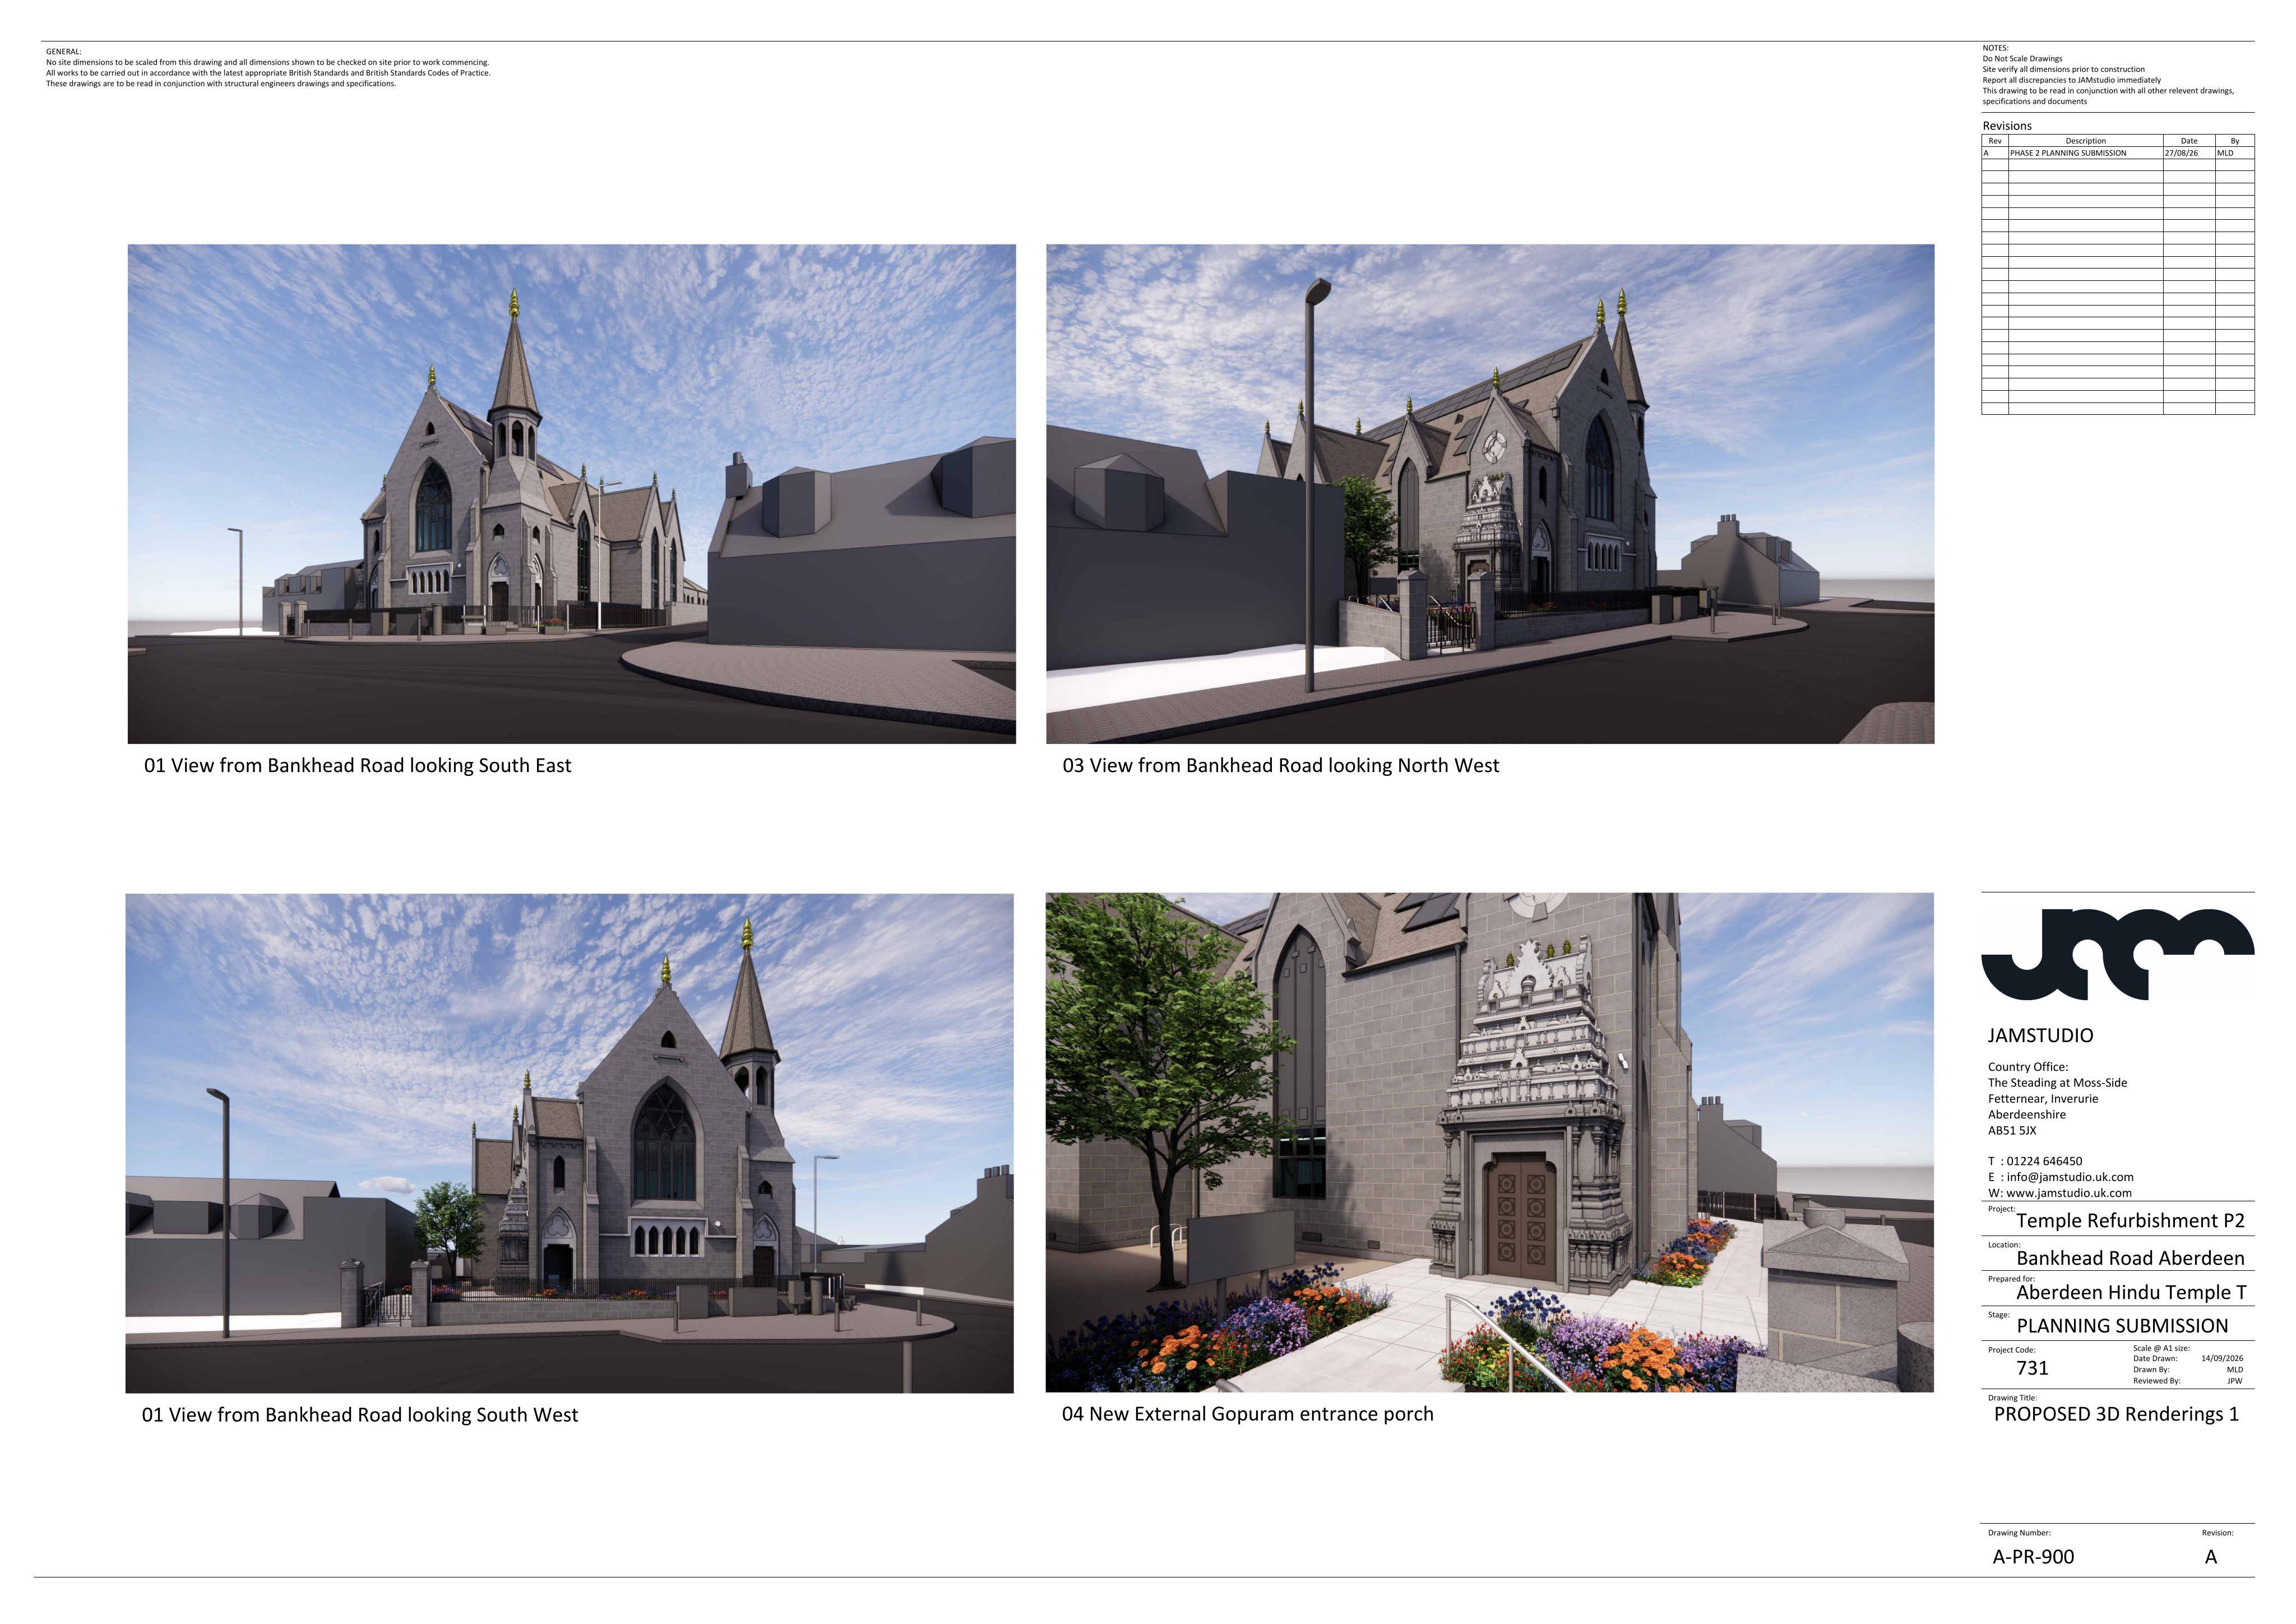Select location 'Bankhead Road Aberdeen'
This screenshot has width=2296, height=1624.
click(x=2130, y=1258)
